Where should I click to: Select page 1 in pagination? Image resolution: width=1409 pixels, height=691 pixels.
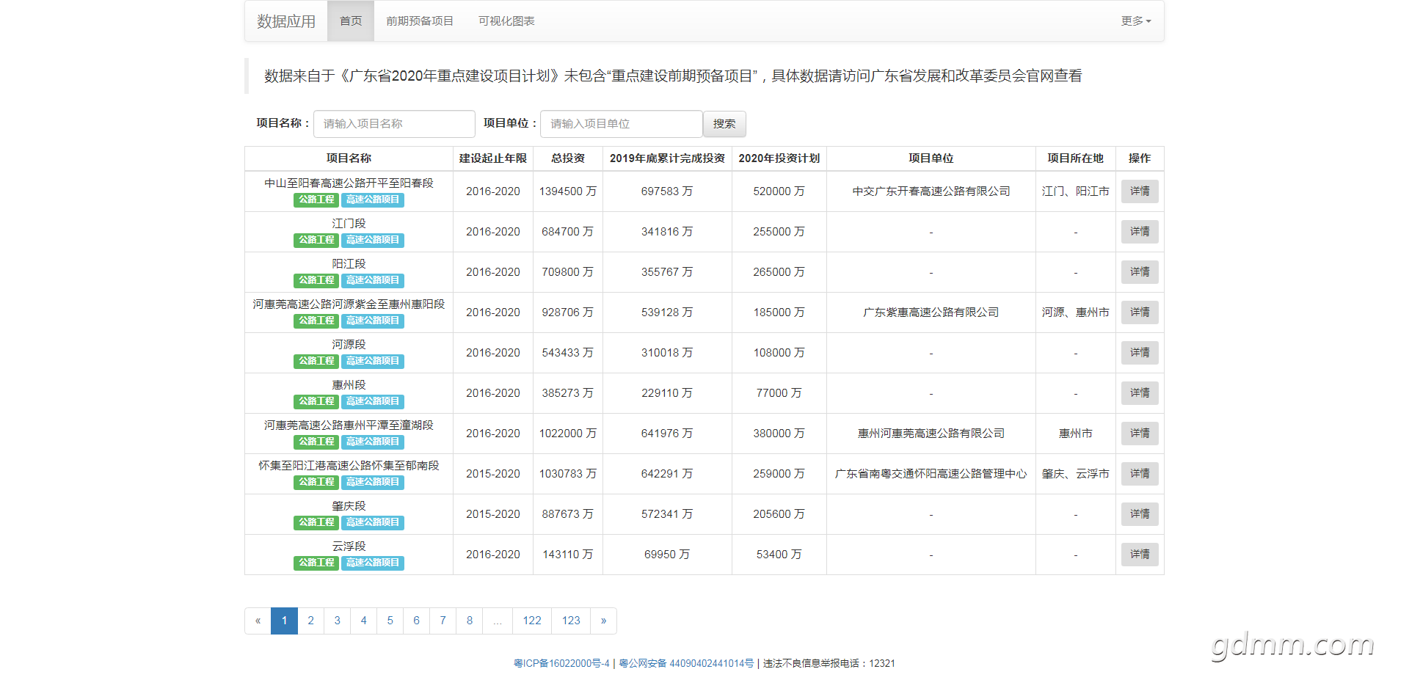point(284,621)
